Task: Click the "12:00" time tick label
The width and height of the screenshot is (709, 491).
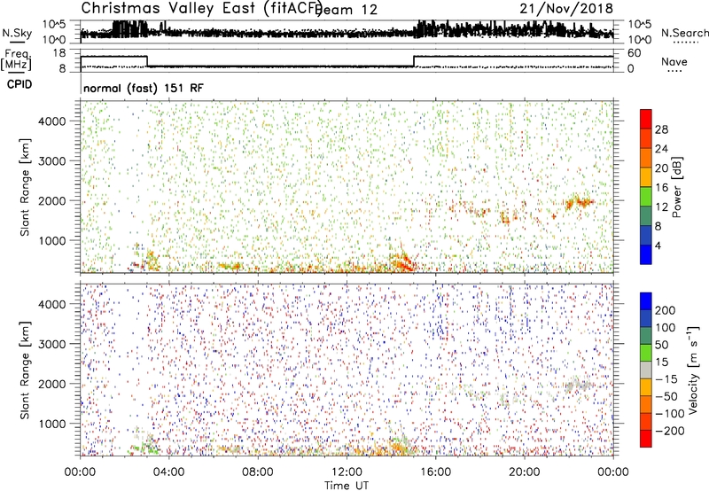Action: pyautogui.click(x=347, y=472)
